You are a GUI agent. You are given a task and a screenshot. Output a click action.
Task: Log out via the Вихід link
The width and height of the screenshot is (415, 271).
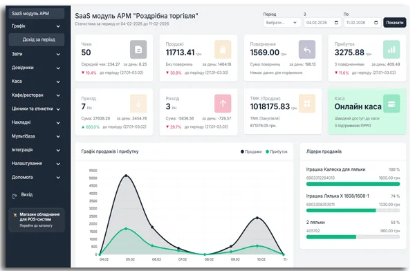tap(27, 195)
